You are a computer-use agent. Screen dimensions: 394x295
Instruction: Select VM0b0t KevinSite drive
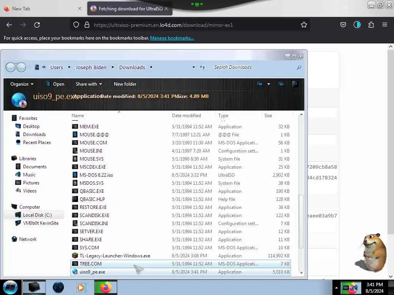click(37, 223)
